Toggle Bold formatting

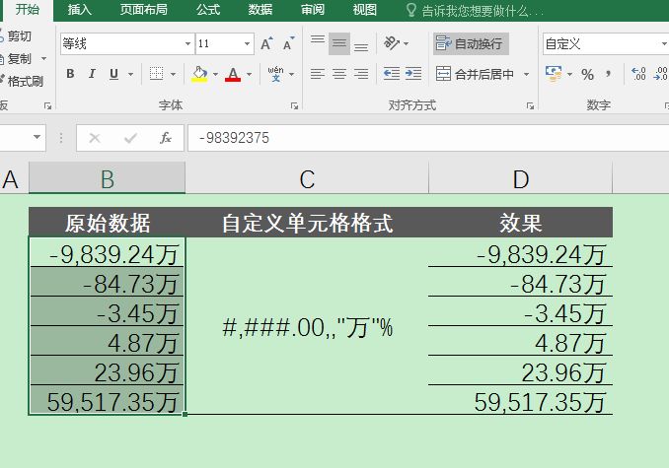(x=70, y=74)
